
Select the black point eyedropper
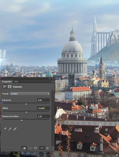point(4,129)
